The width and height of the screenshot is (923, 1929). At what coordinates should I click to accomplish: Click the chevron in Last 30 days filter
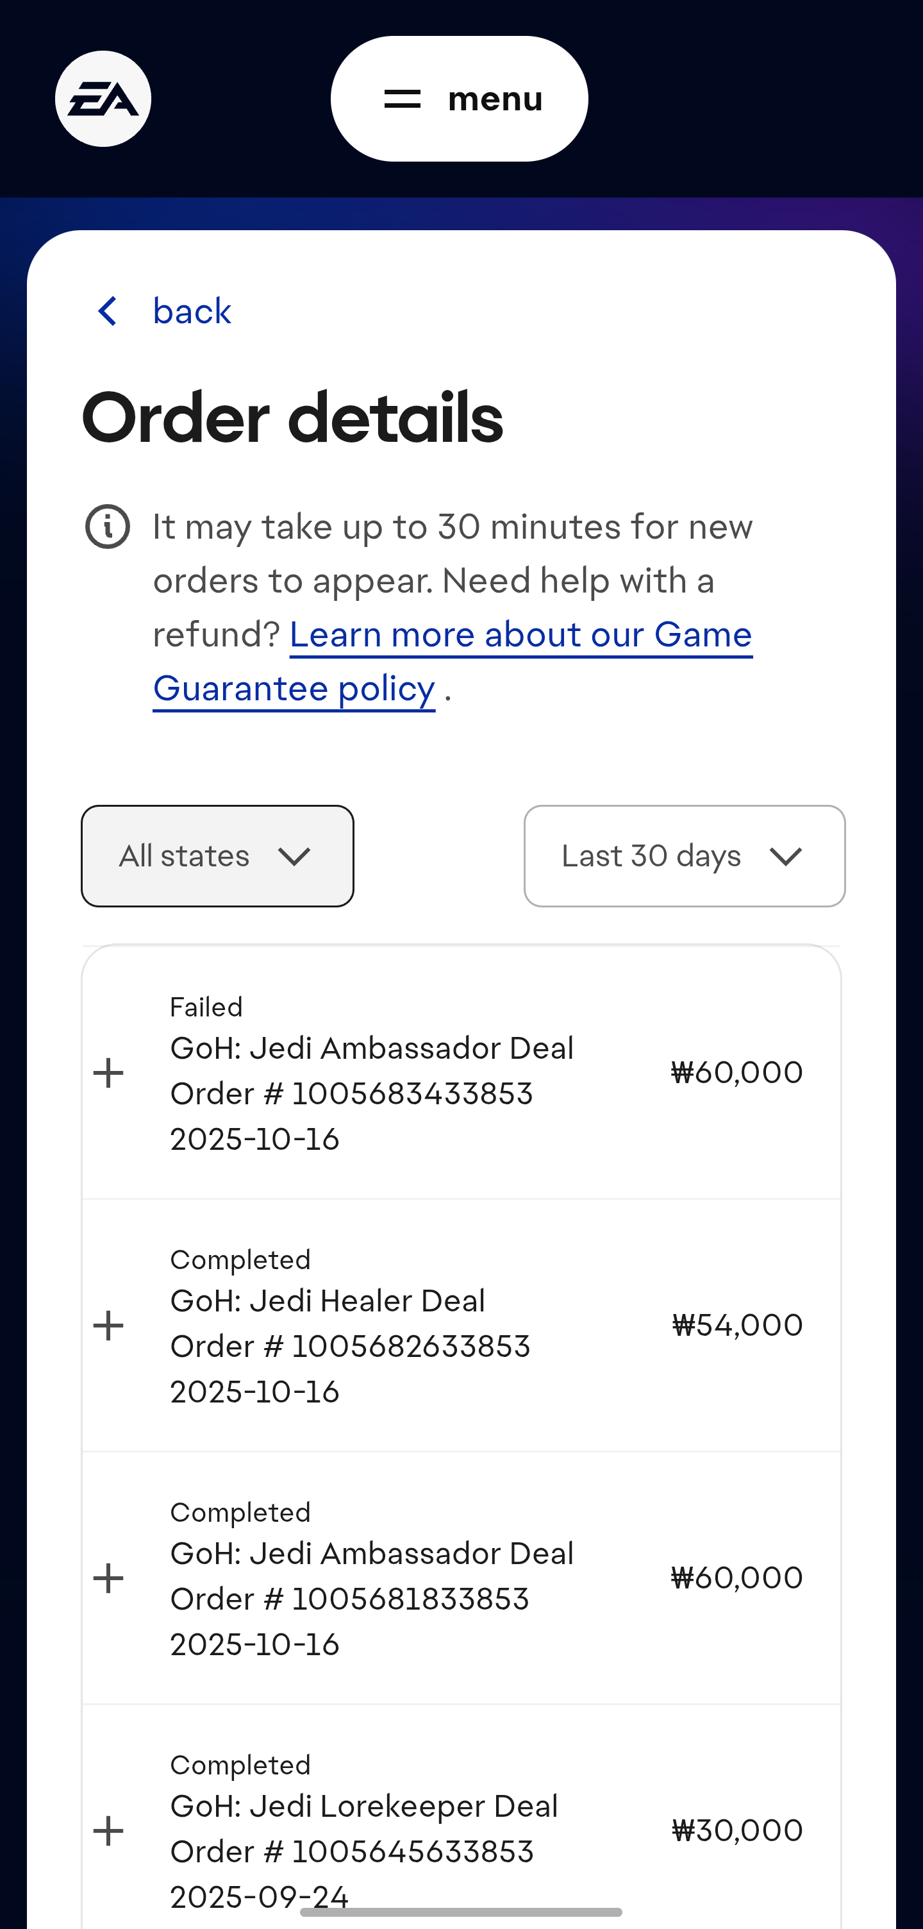pyautogui.click(x=785, y=857)
